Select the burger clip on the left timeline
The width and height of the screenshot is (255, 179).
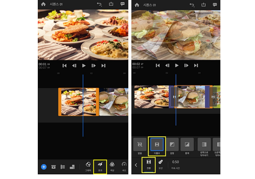113,102
